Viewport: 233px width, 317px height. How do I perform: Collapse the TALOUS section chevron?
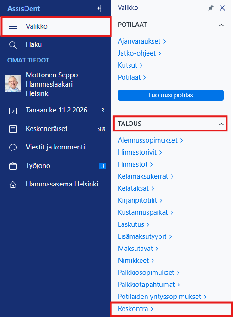click(x=221, y=124)
